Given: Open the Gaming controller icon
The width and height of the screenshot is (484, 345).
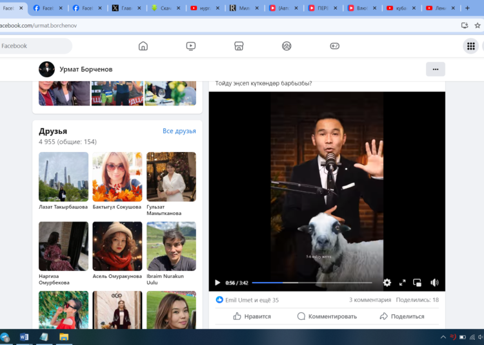Looking at the screenshot, I should [x=334, y=46].
